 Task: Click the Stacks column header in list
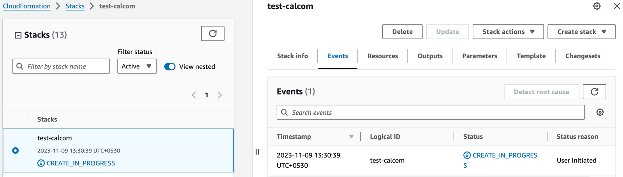tap(47, 119)
